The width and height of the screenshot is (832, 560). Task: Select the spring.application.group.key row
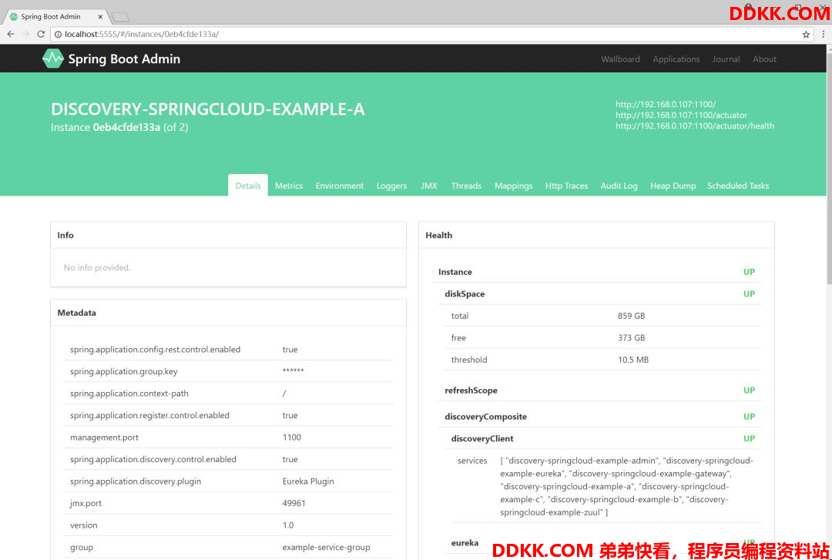pyautogui.click(x=228, y=371)
